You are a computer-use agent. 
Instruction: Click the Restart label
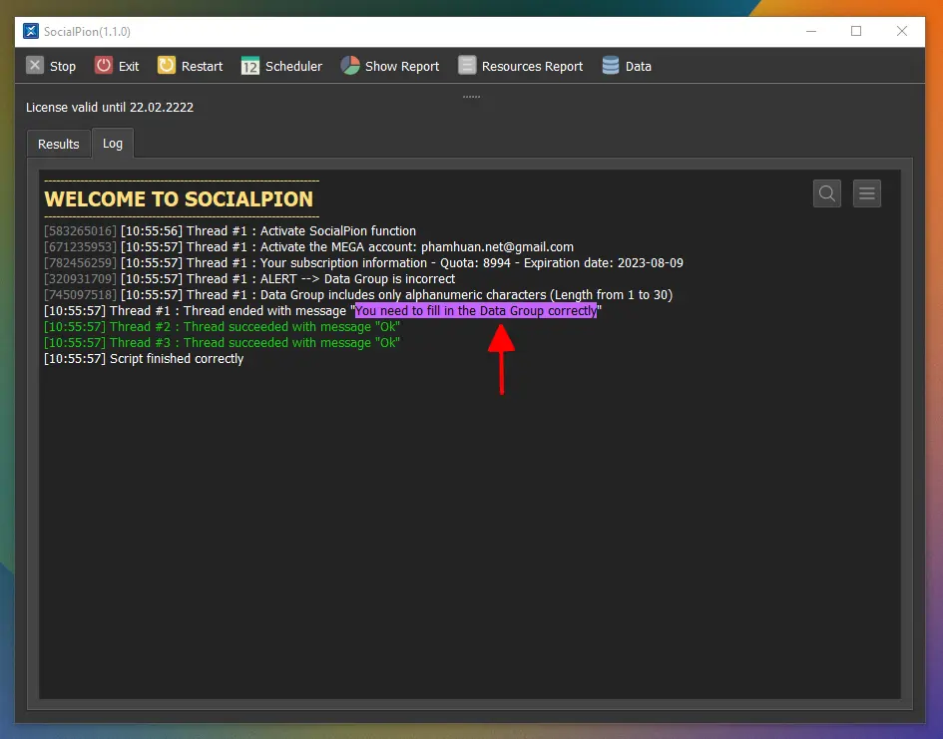[x=202, y=66]
